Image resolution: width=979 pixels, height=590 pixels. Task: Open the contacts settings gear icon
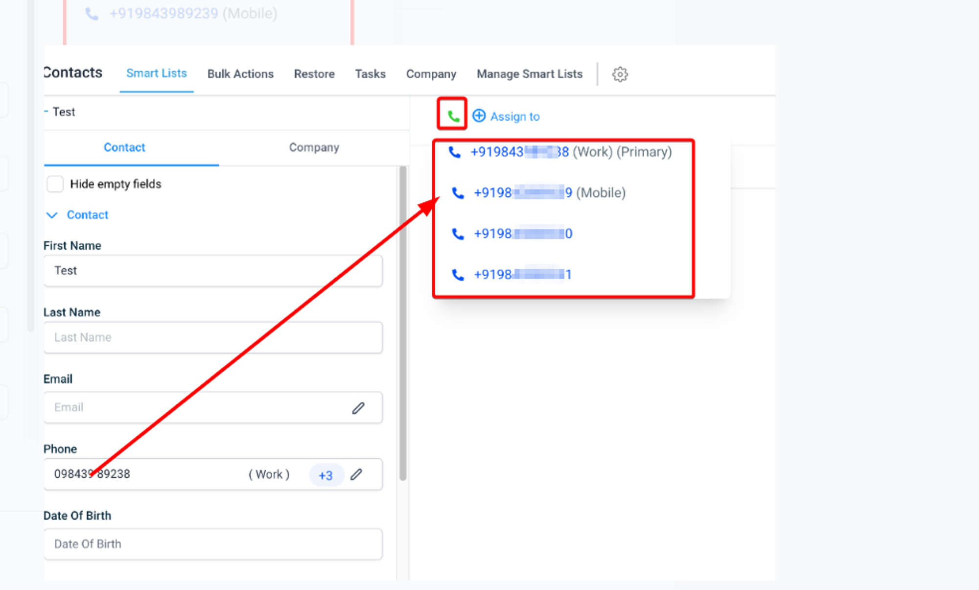[620, 74]
